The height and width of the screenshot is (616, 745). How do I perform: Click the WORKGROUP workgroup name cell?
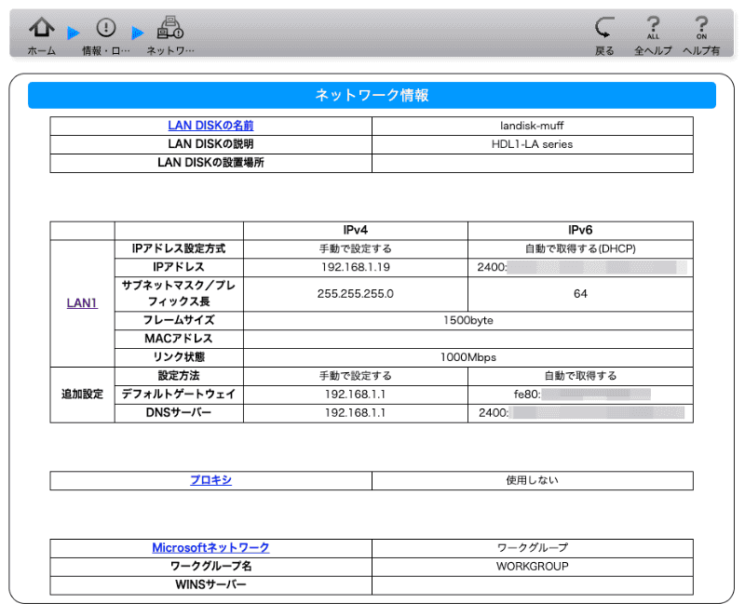[532, 567]
